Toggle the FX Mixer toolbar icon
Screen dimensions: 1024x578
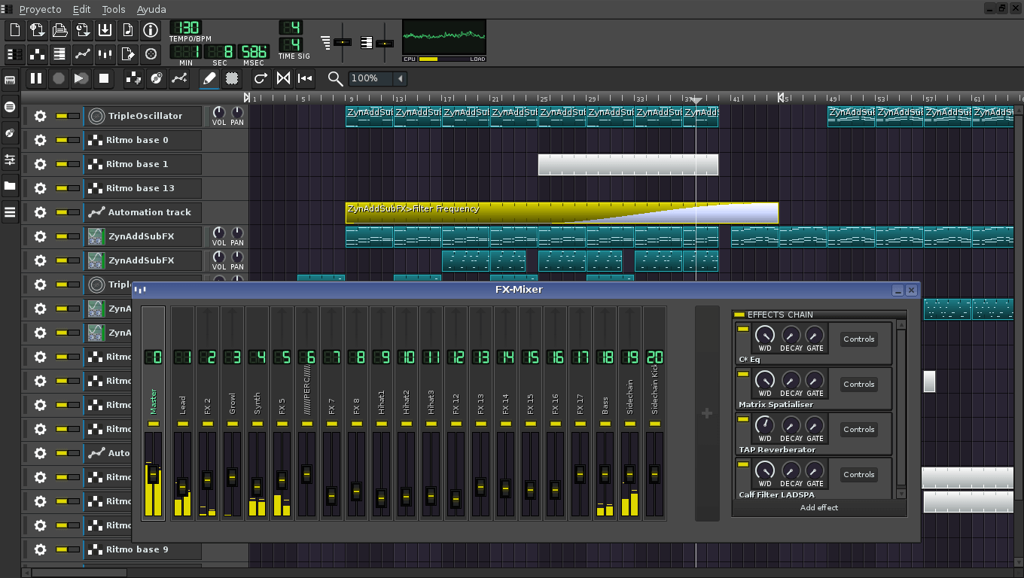(105, 54)
